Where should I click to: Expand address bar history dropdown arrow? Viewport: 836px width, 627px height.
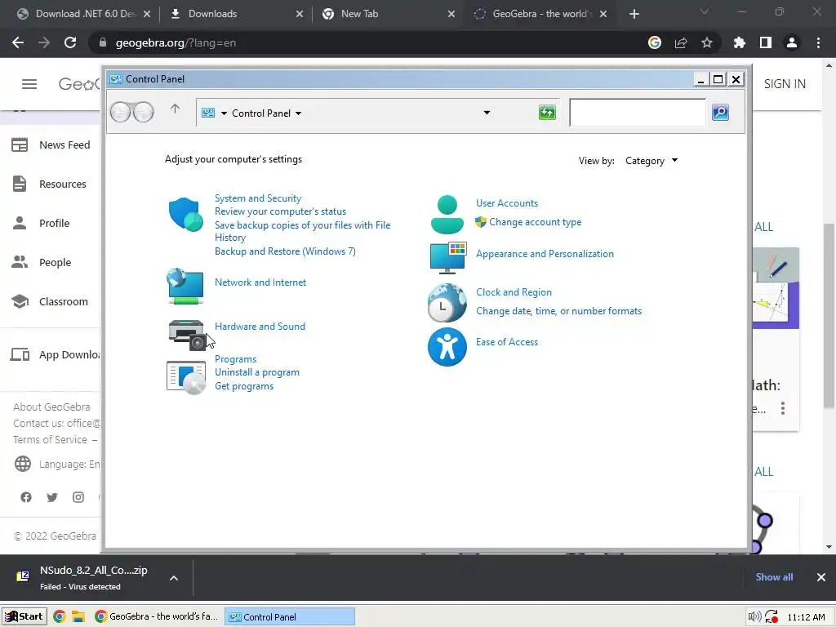487,113
